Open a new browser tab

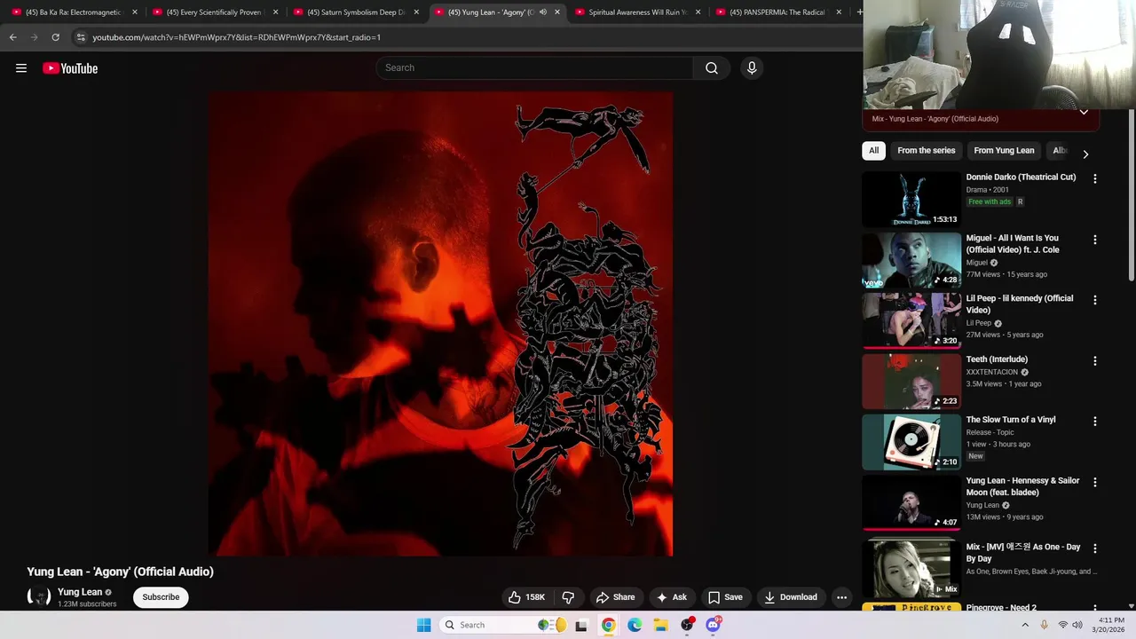(858, 12)
